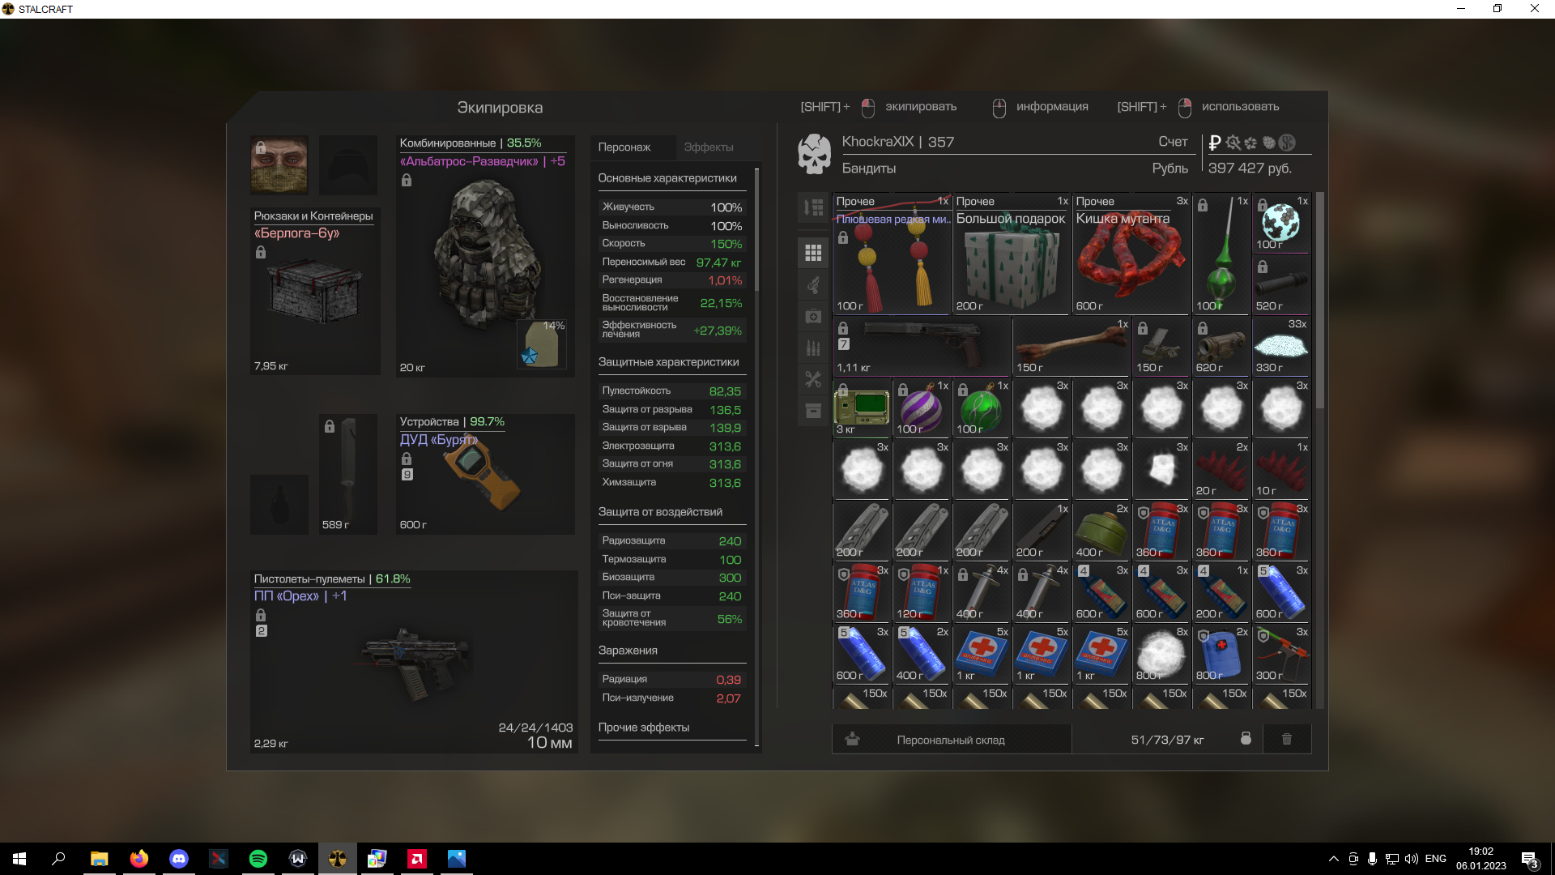Select the black suppressor 520 г
The width and height of the screenshot is (1555, 875).
click(x=1281, y=284)
